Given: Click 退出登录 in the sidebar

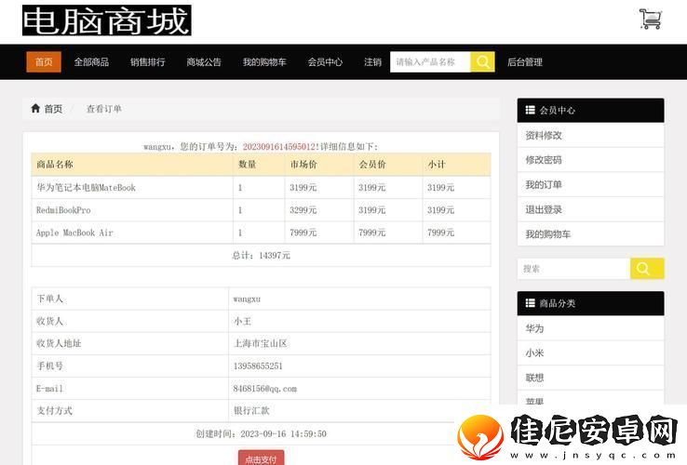Looking at the screenshot, I should pos(590,209).
